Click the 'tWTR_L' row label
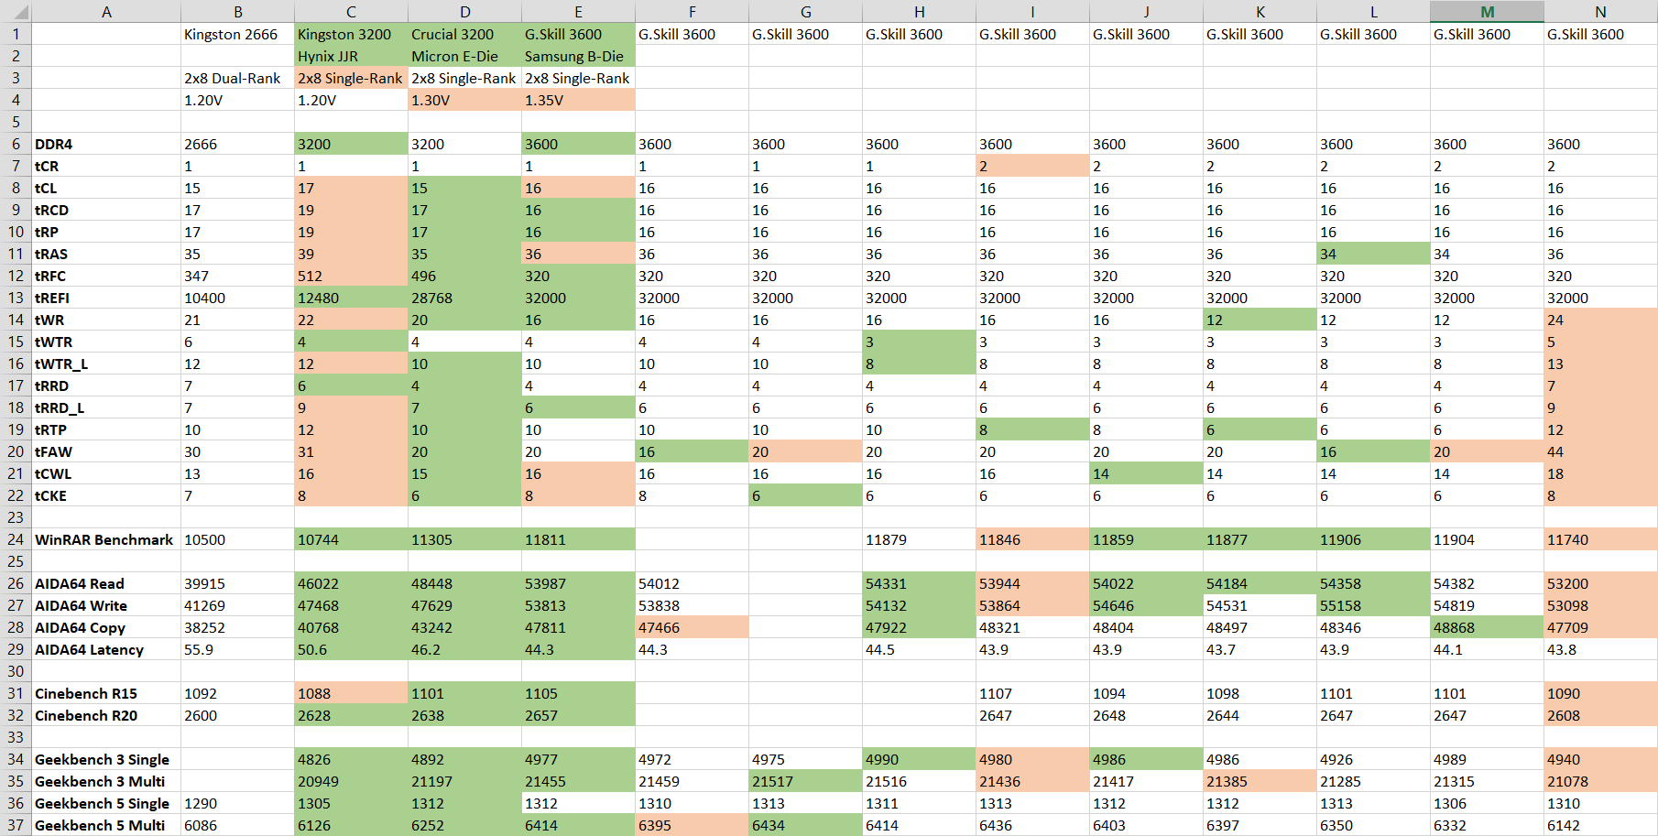The height and width of the screenshot is (836, 1658). 106,364
